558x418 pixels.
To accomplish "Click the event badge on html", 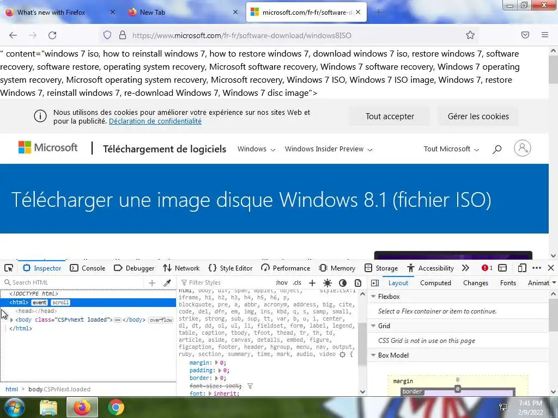I will tap(39, 303).
